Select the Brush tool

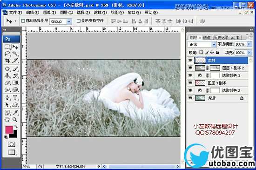[x=15, y=69]
